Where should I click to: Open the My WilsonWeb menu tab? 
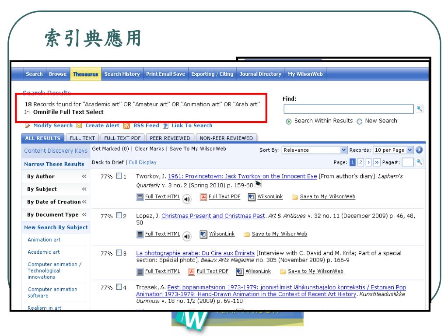[305, 74]
